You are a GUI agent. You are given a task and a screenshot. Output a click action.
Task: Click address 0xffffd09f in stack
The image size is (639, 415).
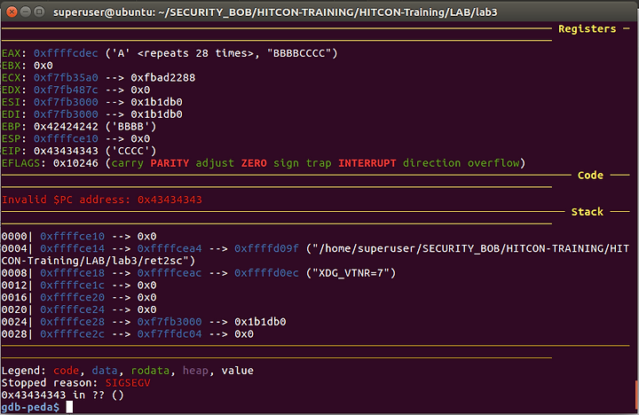[266, 249]
